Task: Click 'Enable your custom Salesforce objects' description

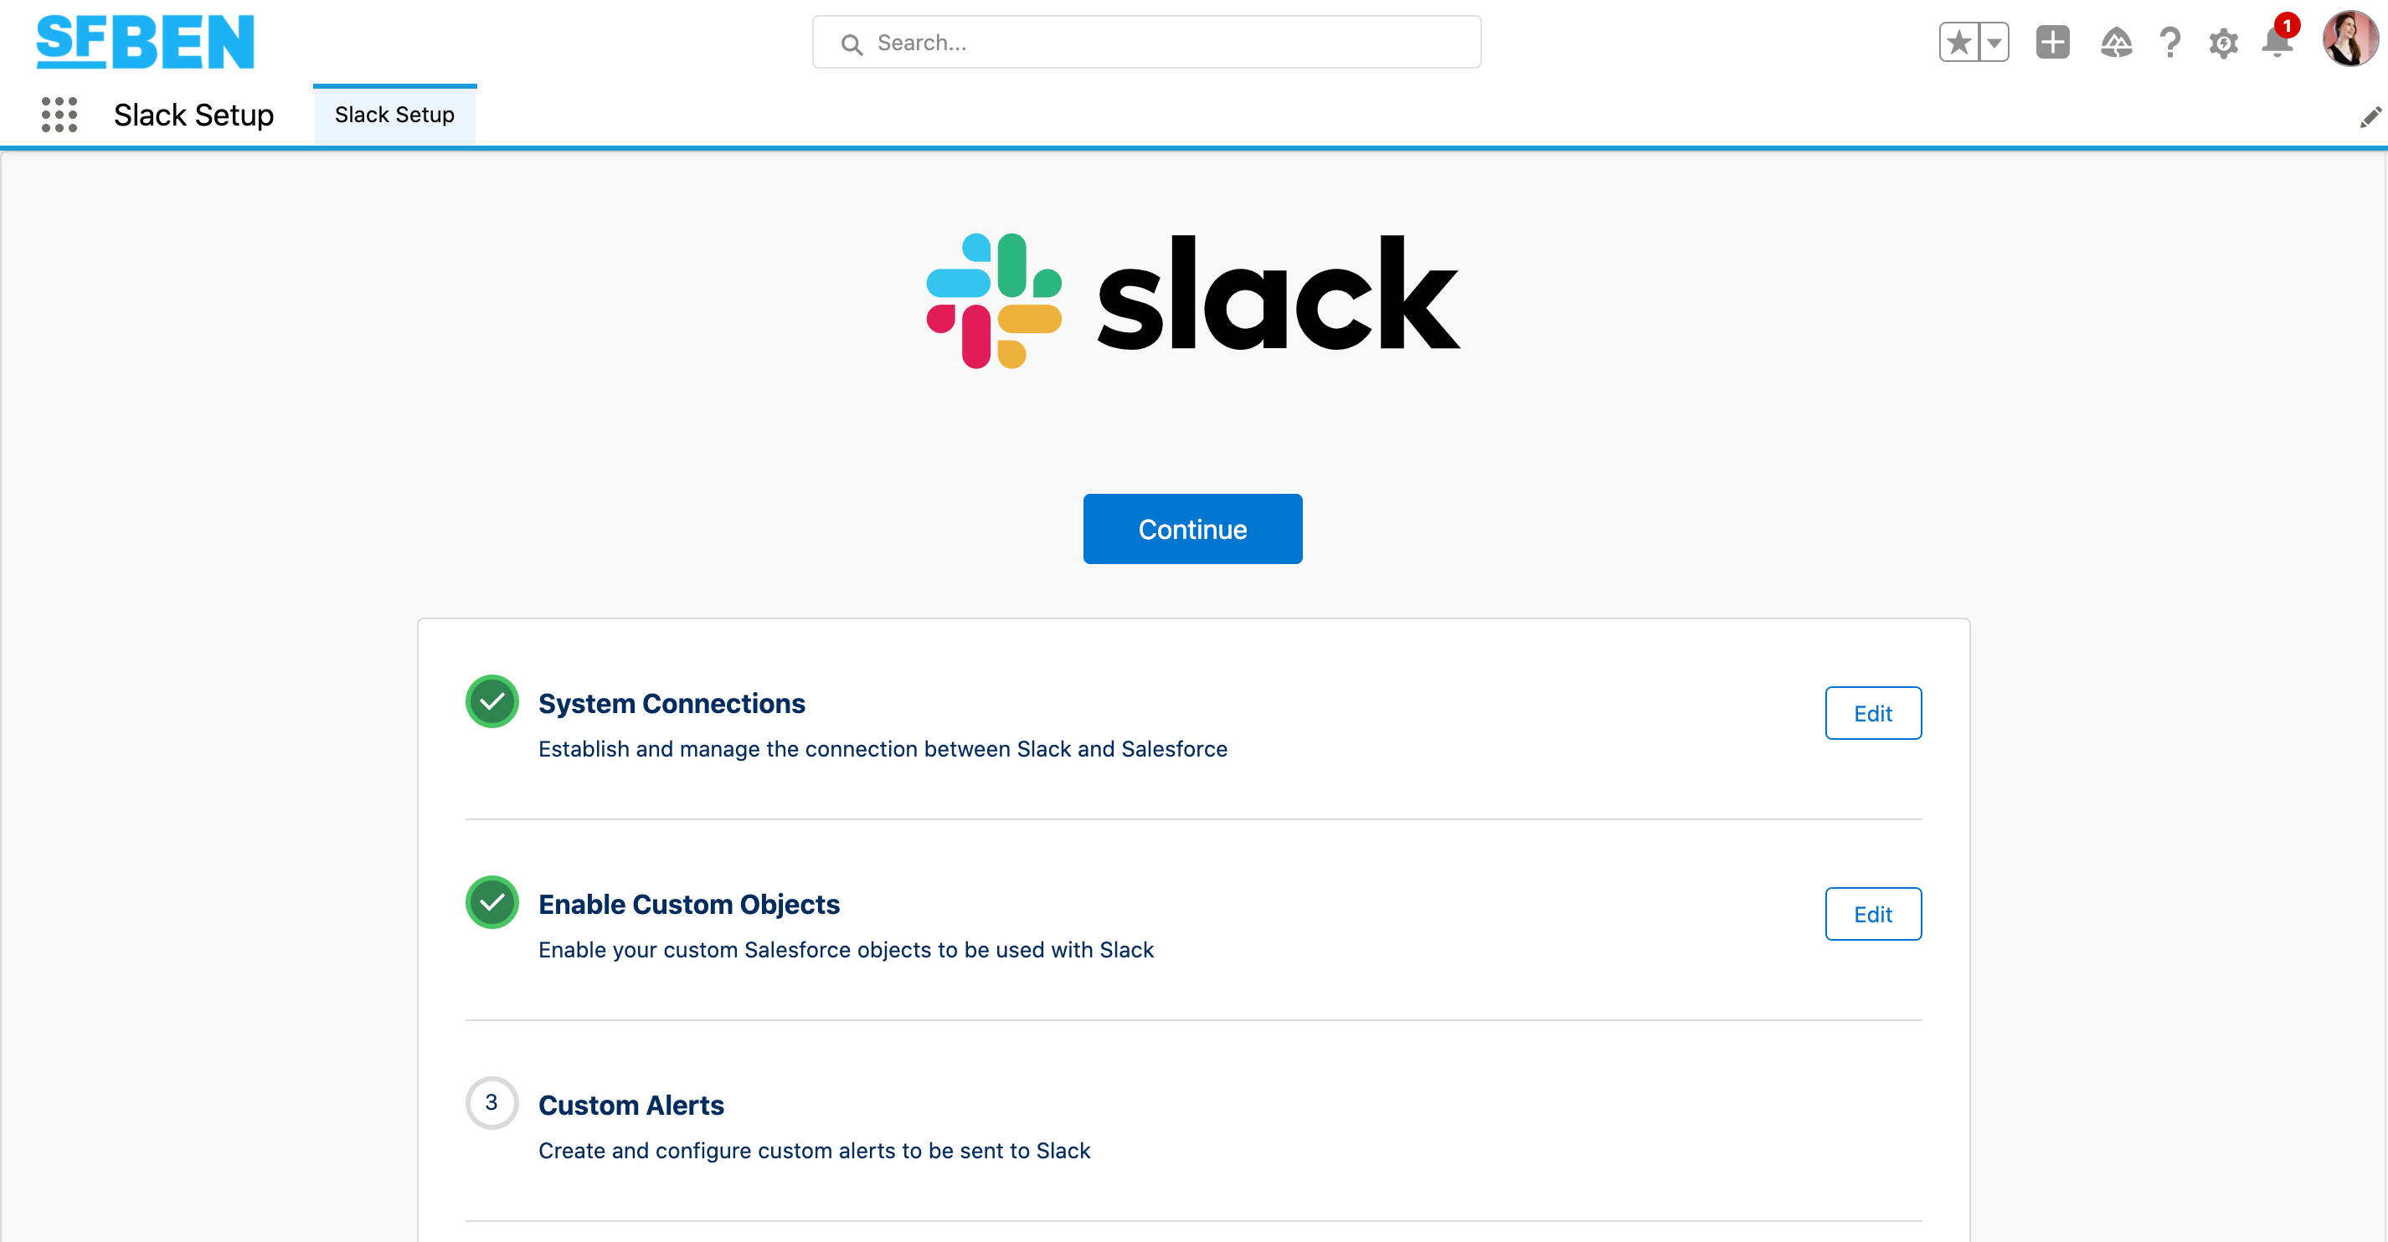Action: pos(846,950)
